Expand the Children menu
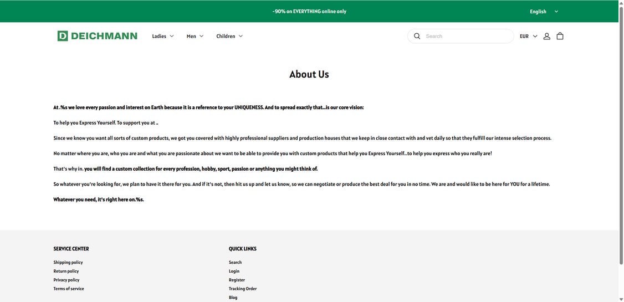Screen dimensions: 624x302 (x=229, y=36)
